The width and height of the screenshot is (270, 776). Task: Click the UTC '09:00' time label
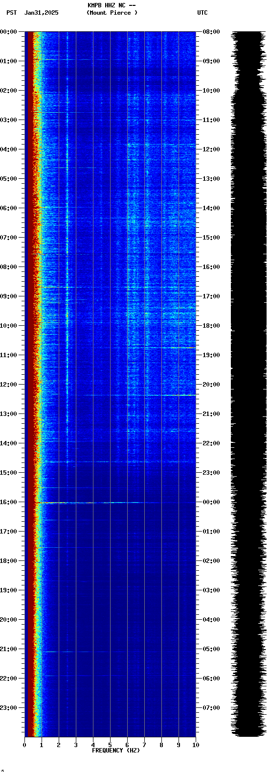211,61
